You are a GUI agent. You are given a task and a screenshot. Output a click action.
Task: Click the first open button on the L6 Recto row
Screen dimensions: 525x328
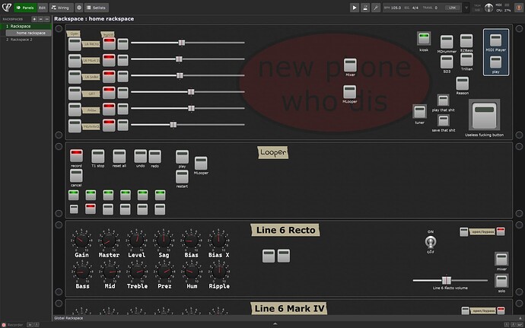75,44
